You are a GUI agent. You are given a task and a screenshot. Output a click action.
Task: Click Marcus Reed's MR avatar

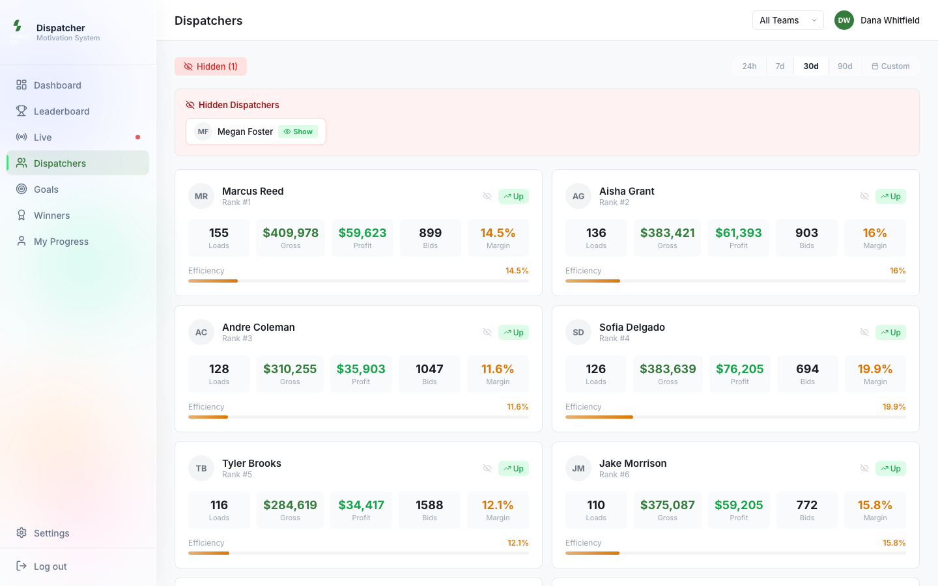point(201,196)
